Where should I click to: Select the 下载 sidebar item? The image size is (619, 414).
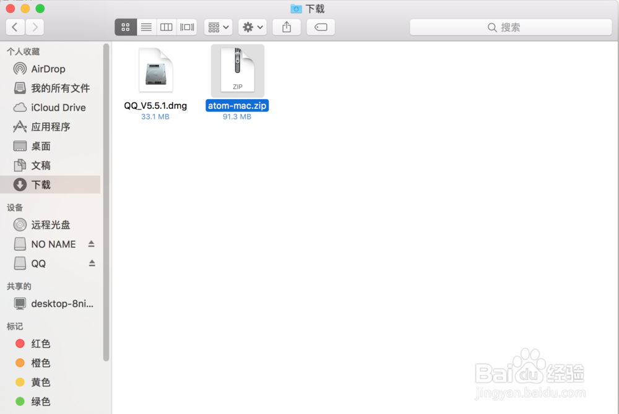(x=41, y=184)
